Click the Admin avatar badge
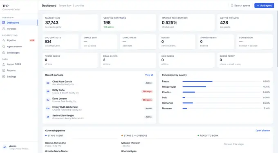This screenshot has width=278, height=153. pyautogui.click(x=5, y=147)
